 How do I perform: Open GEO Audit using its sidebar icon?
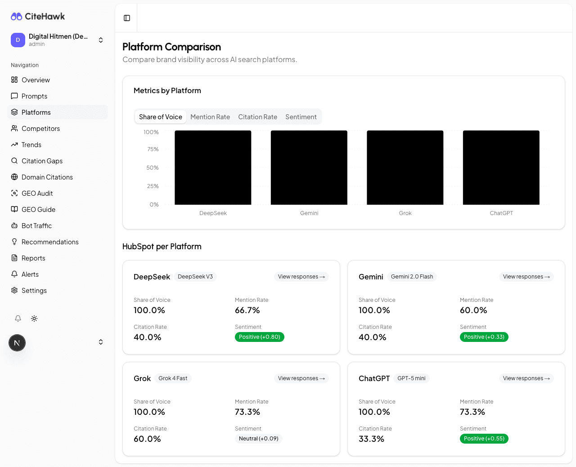click(x=15, y=193)
